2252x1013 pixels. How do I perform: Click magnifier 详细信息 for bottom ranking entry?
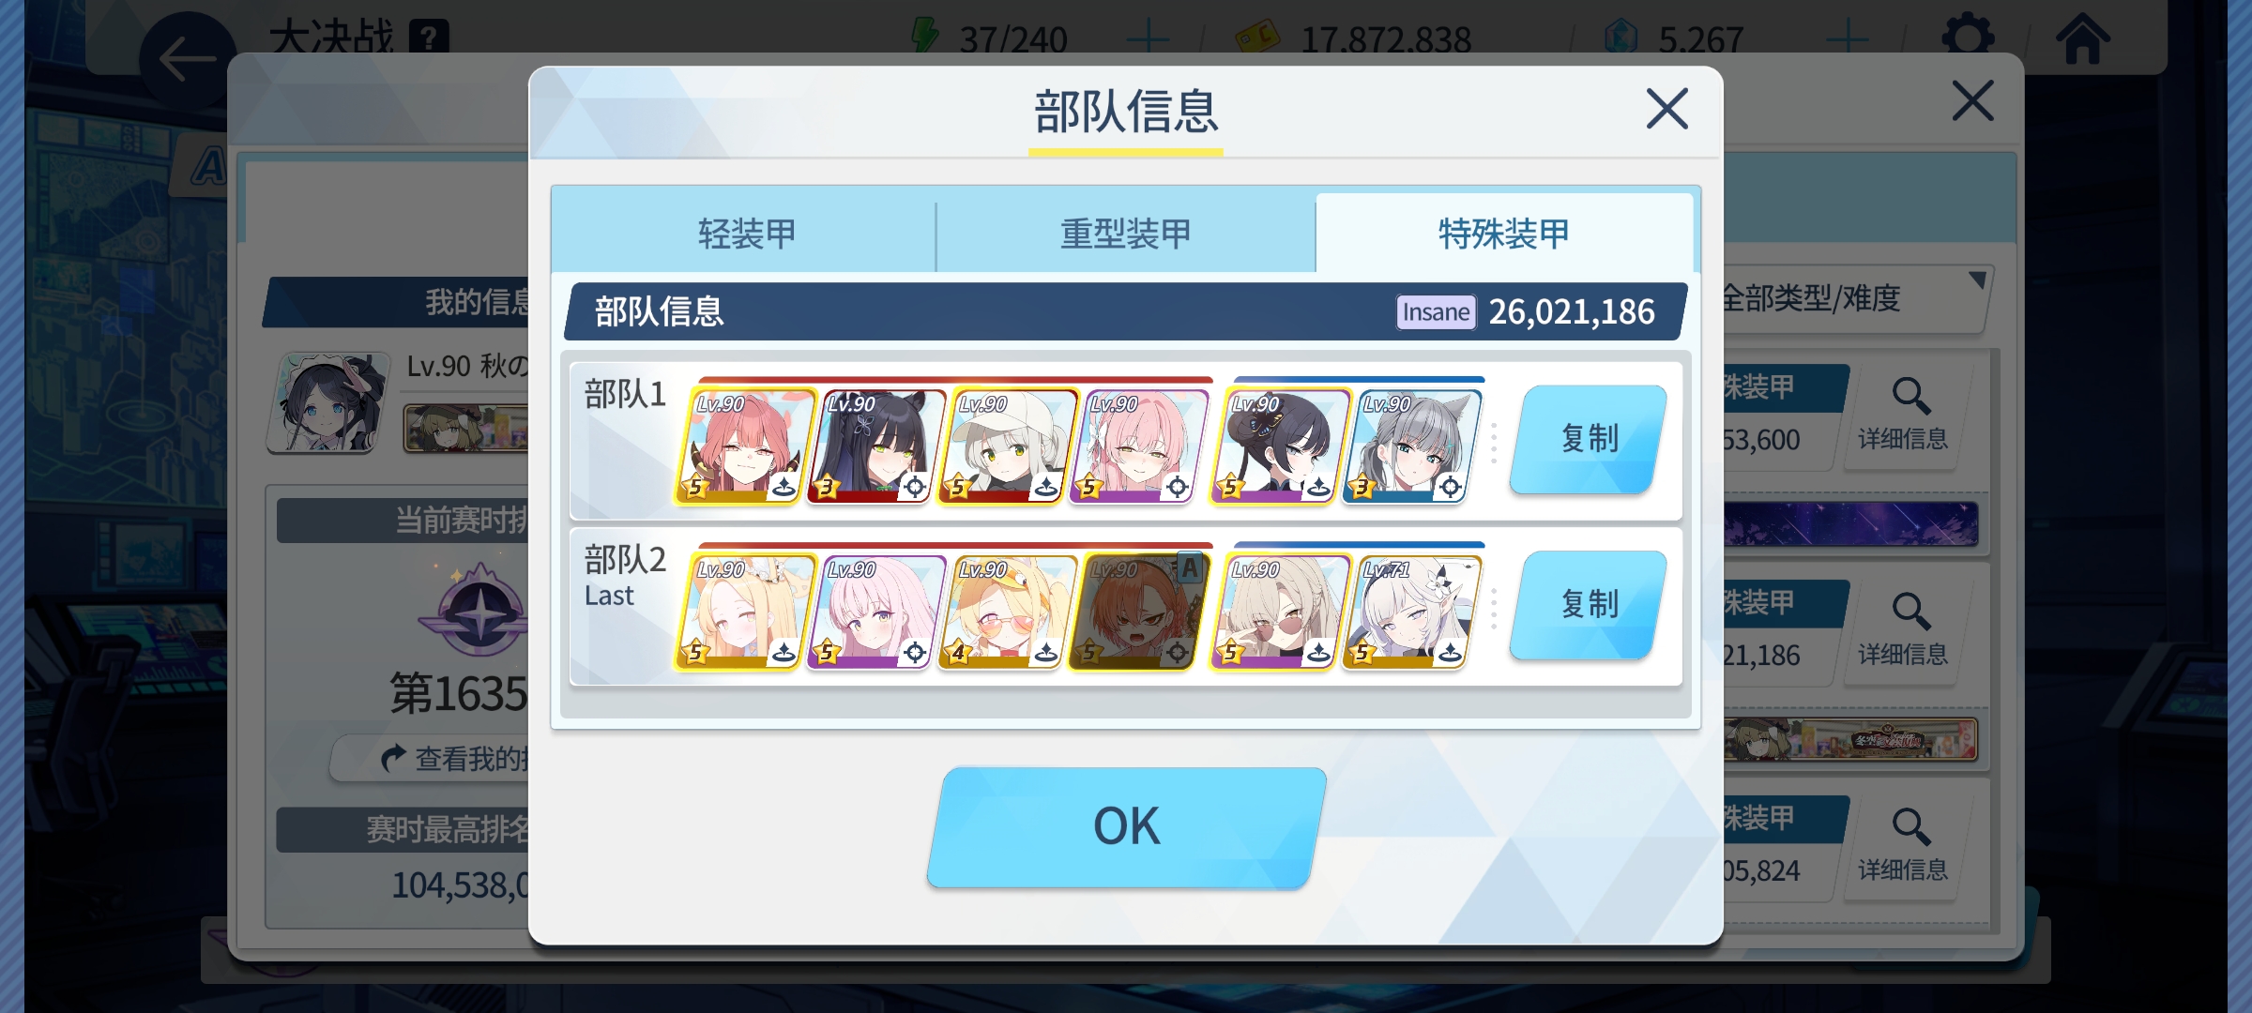click(1903, 845)
